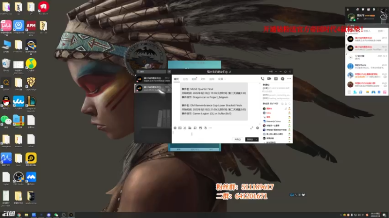The height and width of the screenshot is (218, 389).
Task: Start a video call in the group chat
Action: [269, 78]
